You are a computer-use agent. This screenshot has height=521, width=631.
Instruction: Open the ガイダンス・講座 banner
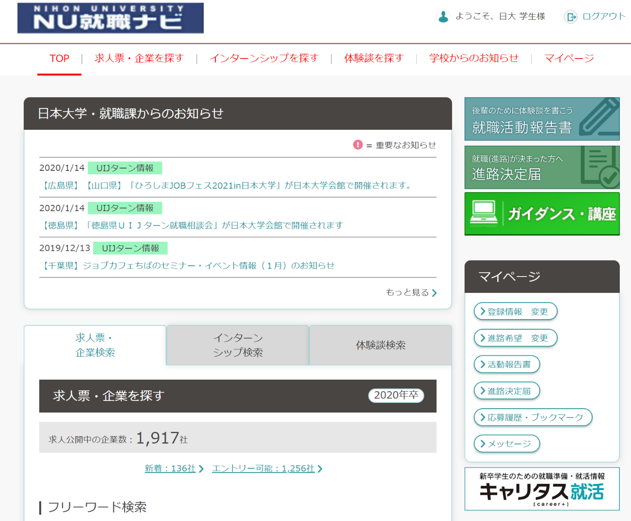click(x=542, y=214)
